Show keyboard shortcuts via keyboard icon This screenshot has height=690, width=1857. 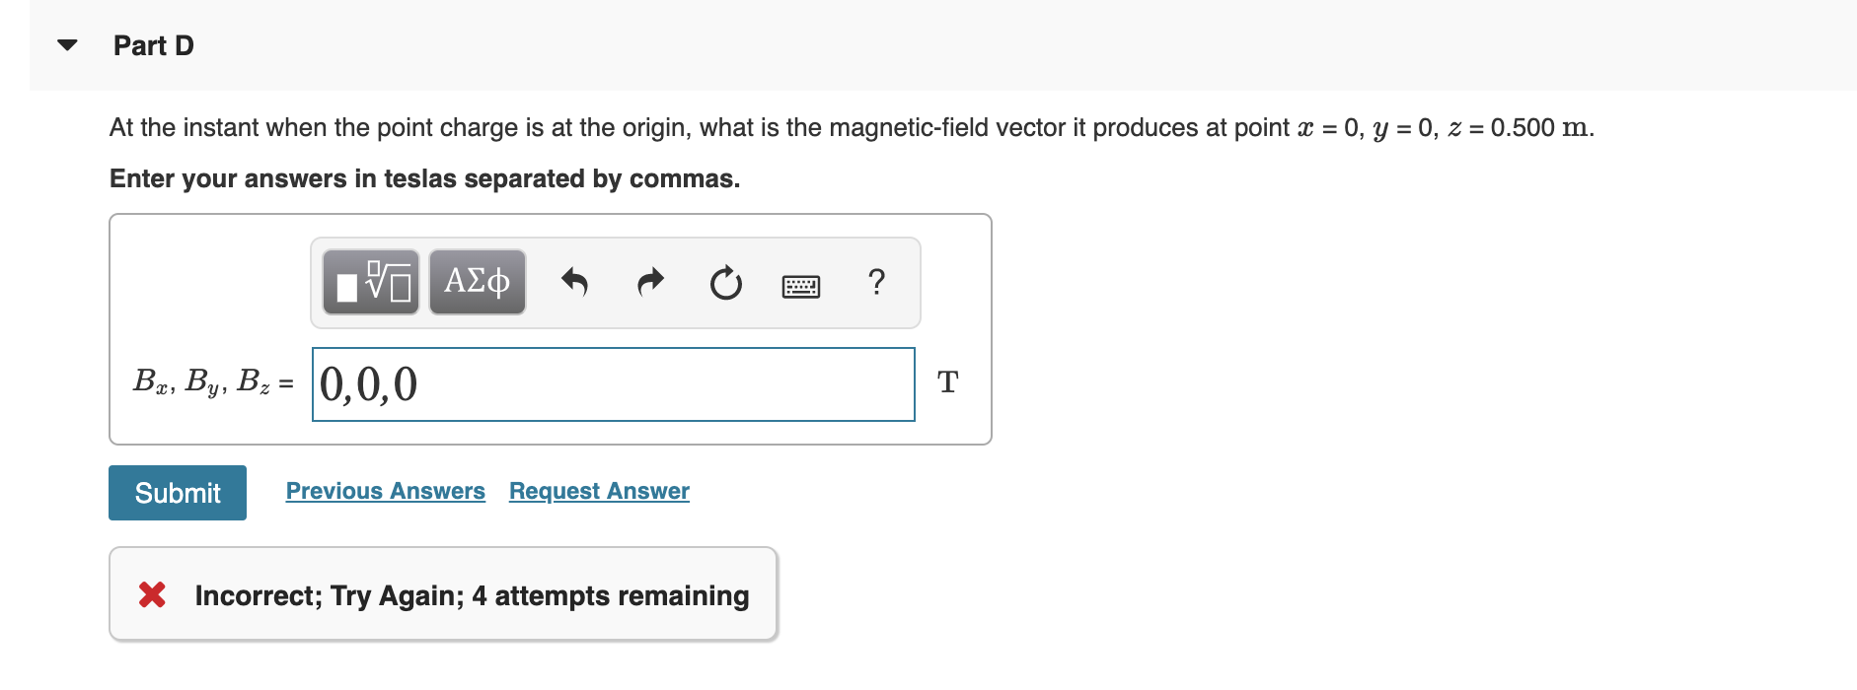(800, 286)
